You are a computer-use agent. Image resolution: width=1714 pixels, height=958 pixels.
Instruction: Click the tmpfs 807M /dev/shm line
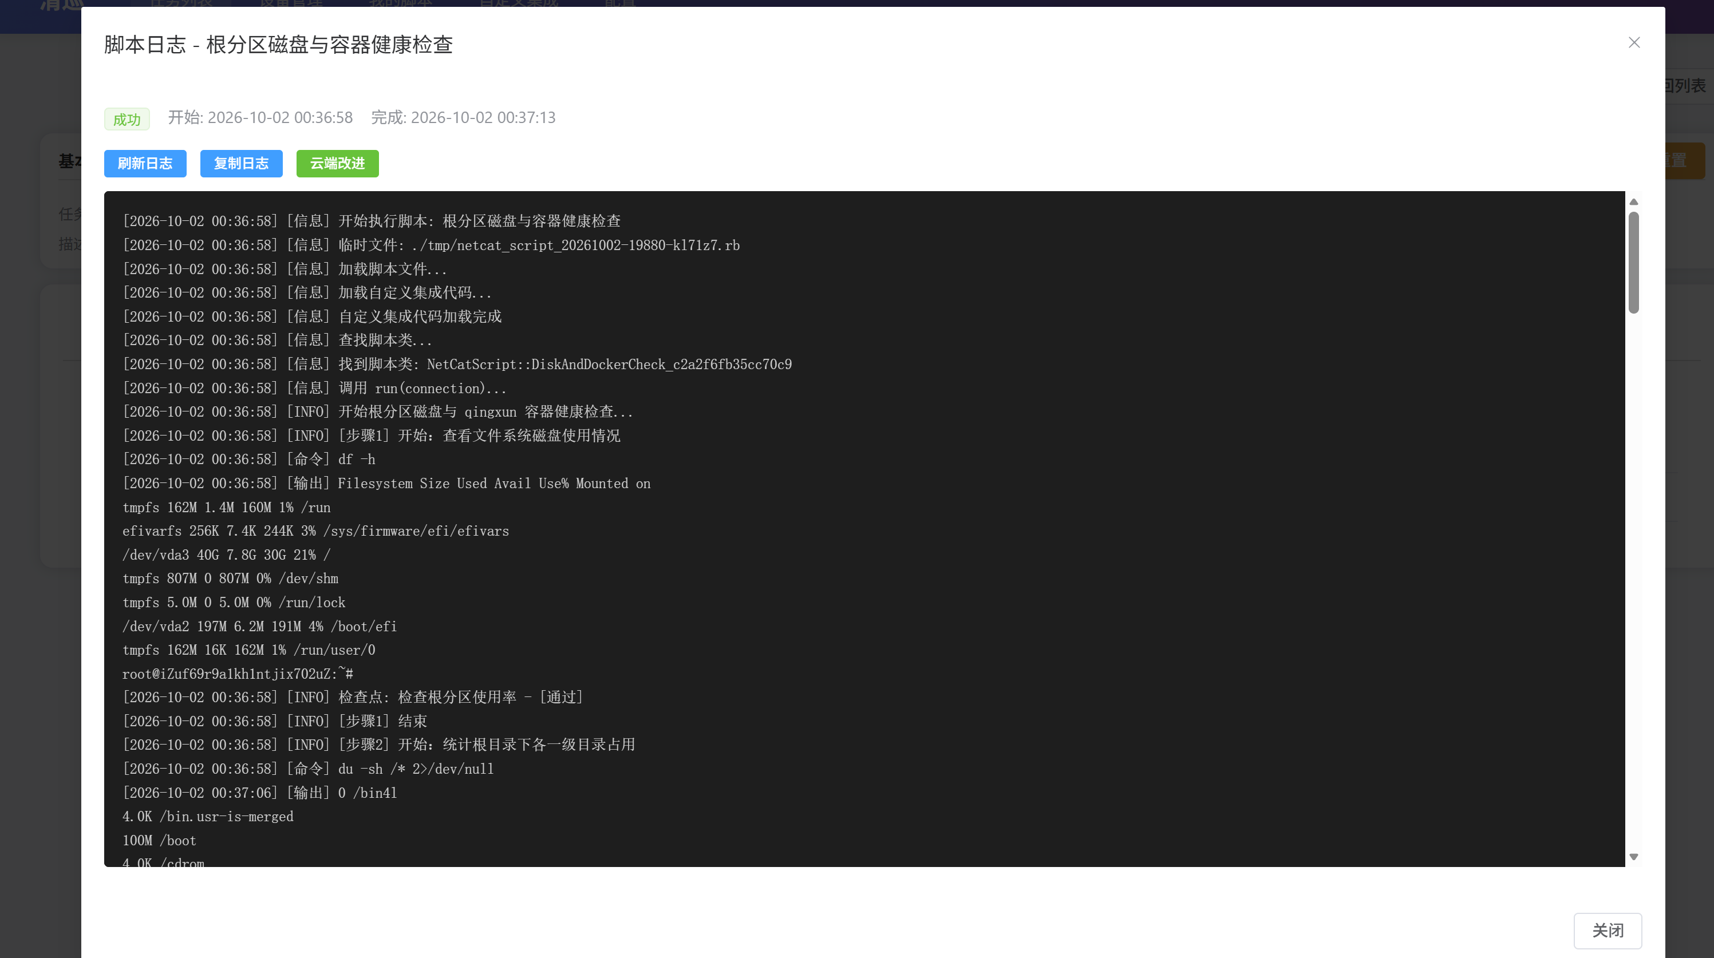tap(230, 579)
